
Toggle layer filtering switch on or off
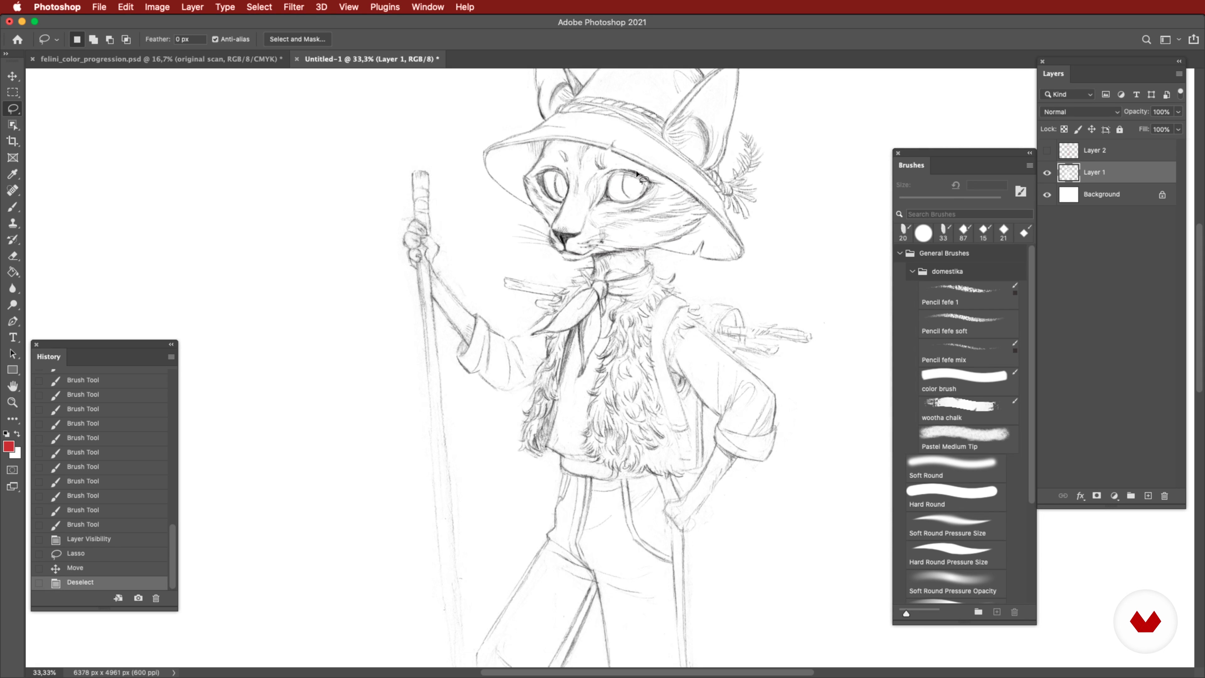1180,93
